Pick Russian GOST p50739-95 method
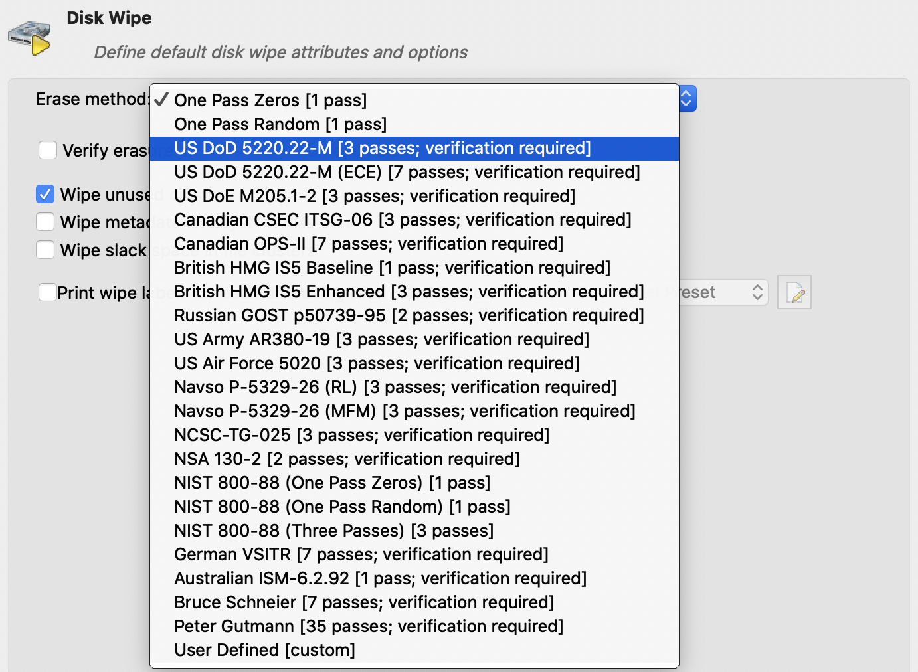This screenshot has width=918, height=672. pos(409,315)
